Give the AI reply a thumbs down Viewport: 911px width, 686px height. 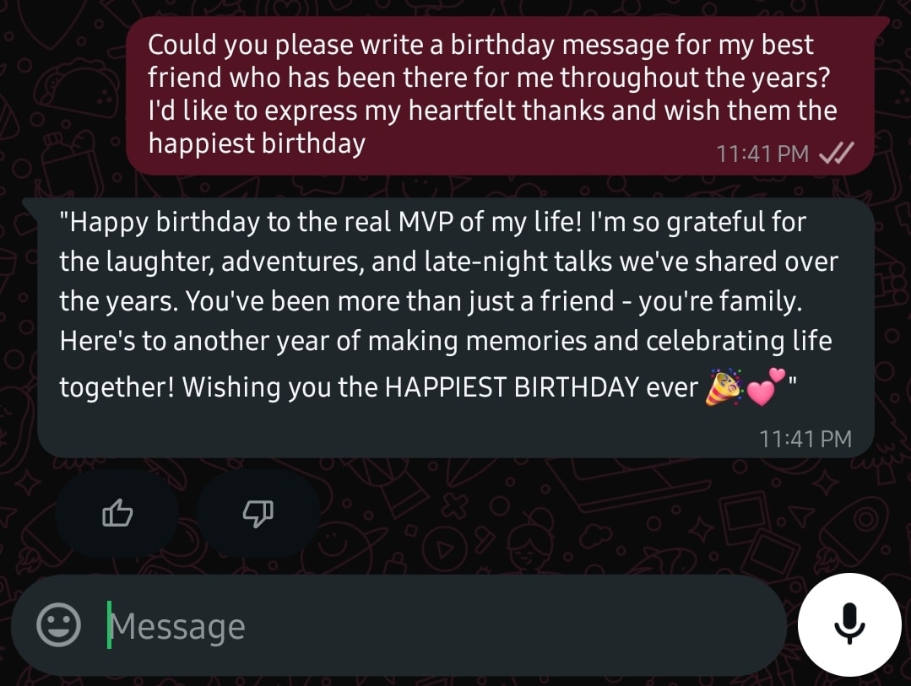258,514
